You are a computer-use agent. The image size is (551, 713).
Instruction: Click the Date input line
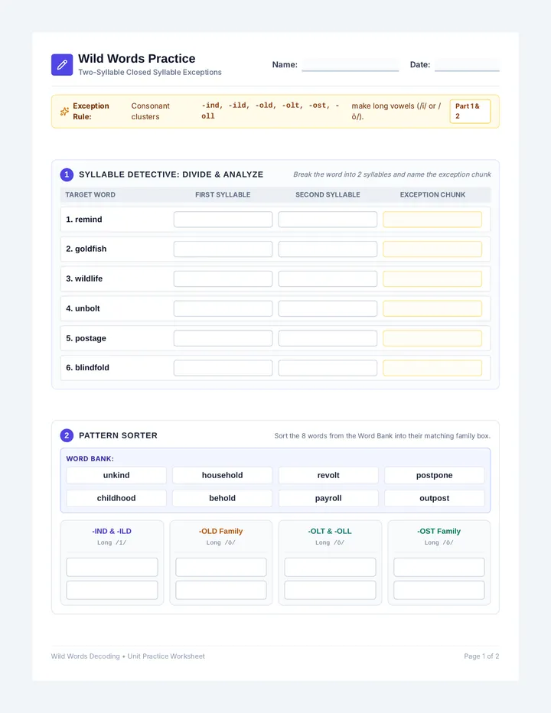click(467, 64)
